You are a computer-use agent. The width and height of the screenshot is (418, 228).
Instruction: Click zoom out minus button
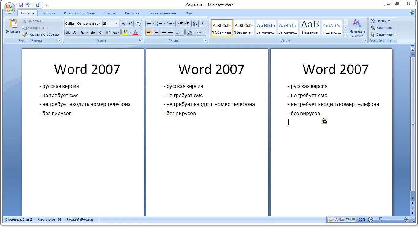click(x=371, y=219)
